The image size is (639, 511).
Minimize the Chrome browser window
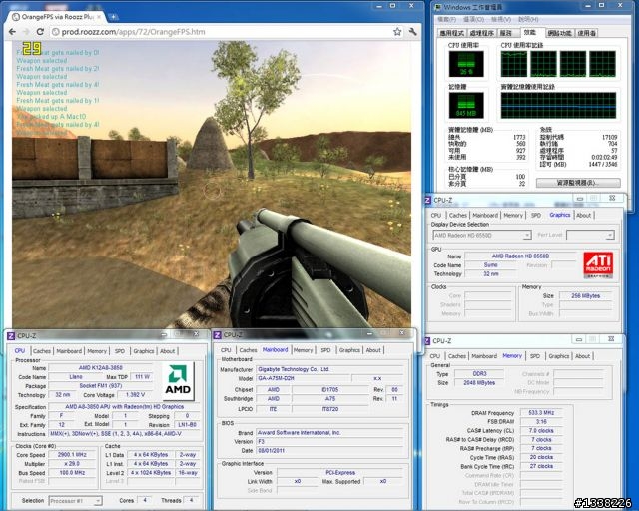pyautogui.click(x=379, y=6)
